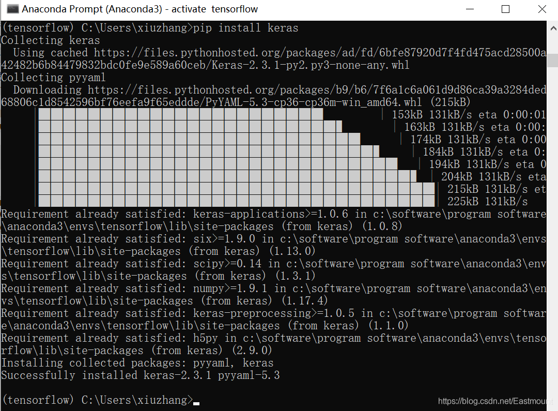Click the '184kB 131kB/s' progress line

tap(484, 152)
